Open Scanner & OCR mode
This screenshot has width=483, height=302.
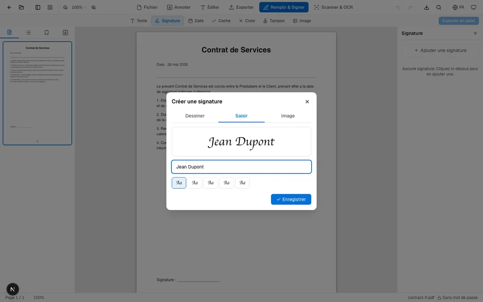tap(333, 7)
